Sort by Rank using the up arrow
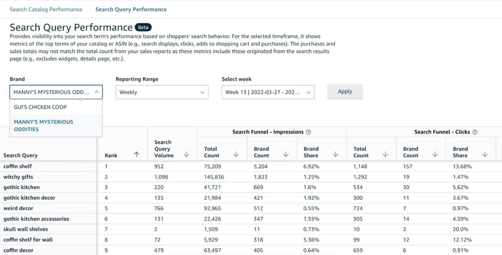Image resolution: width=502 pixels, height=255 pixels. point(137,155)
